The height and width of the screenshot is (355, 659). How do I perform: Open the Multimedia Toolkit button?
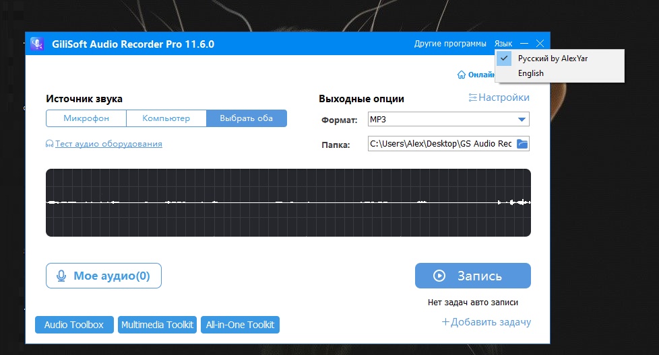click(x=157, y=325)
